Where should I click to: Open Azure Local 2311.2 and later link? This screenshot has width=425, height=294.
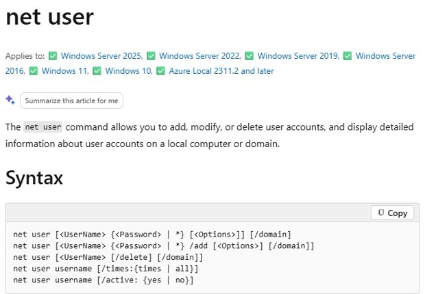click(221, 71)
